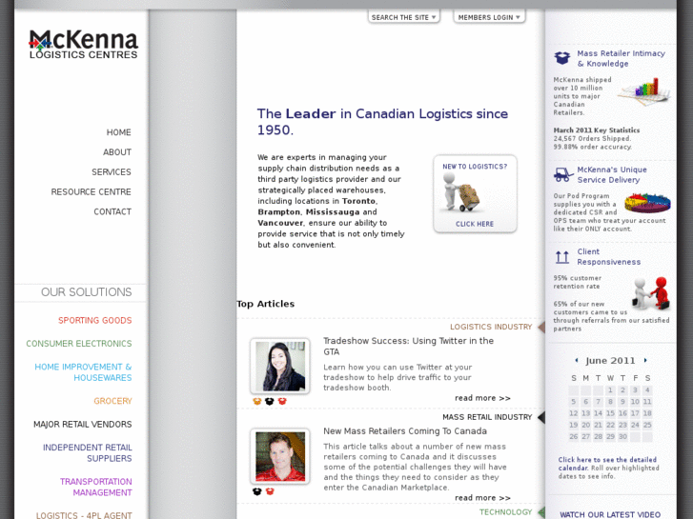Screen dimensions: 693x519
Task: Open the Members Login dropdown
Action: click(x=489, y=17)
